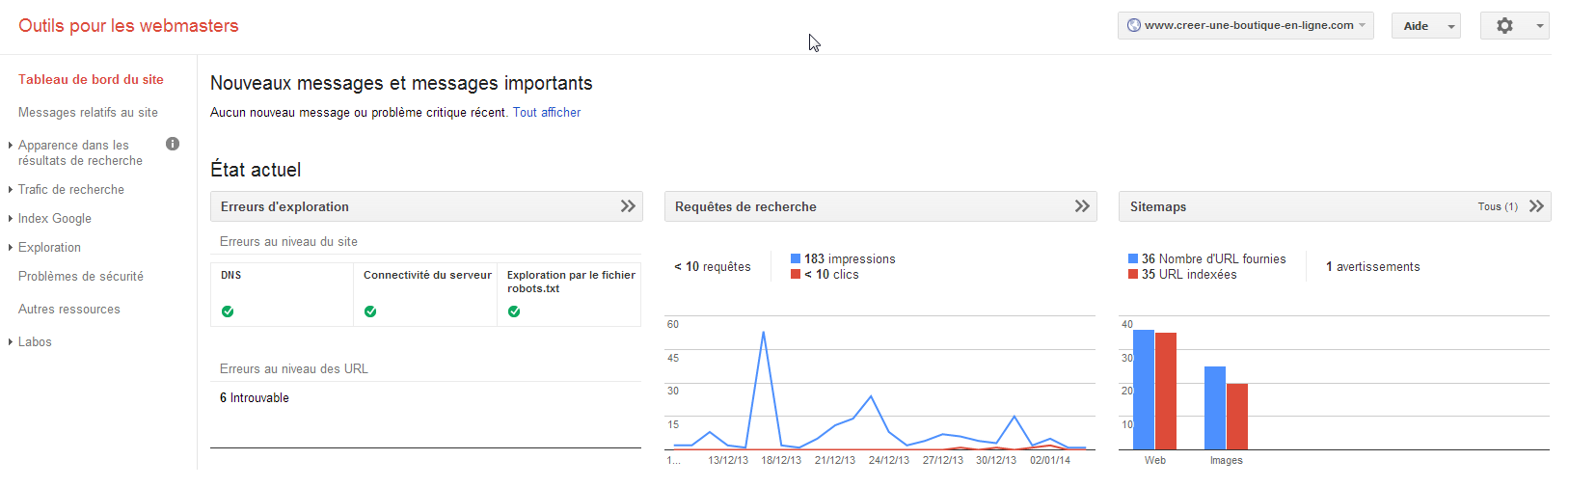The image size is (1569, 487).
Task: Open settings gear menu
Action: pyautogui.click(x=1514, y=26)
